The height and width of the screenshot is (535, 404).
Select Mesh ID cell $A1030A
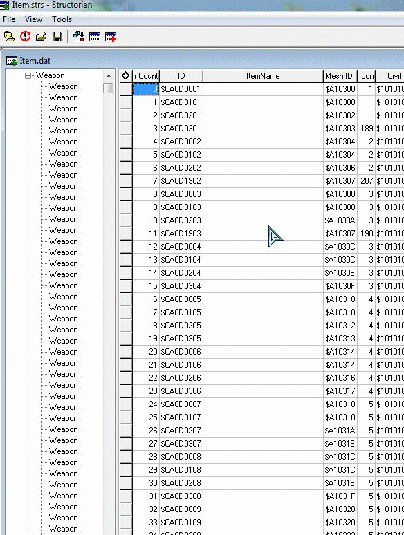tap(340, 220)
